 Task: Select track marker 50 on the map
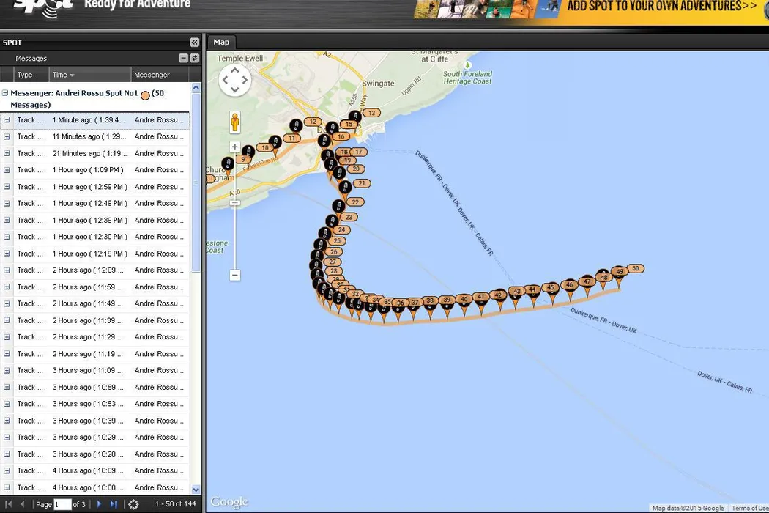pos(635,269)
